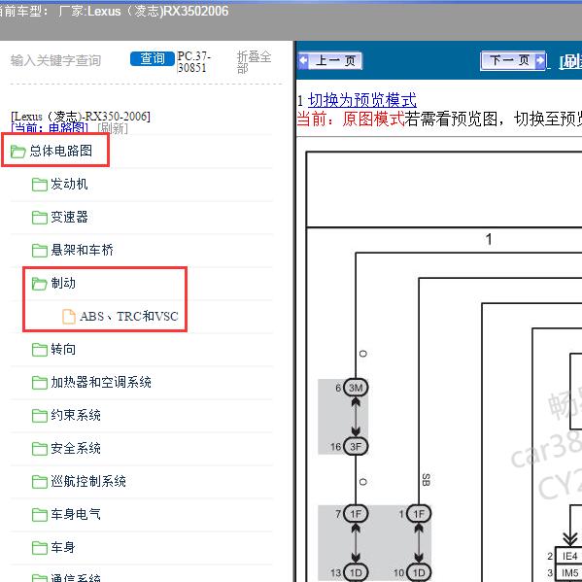The width and height of the screenshot is (582, 582).
Task: Click the PC.37-30851 text
Action: (x=193, y=61)
